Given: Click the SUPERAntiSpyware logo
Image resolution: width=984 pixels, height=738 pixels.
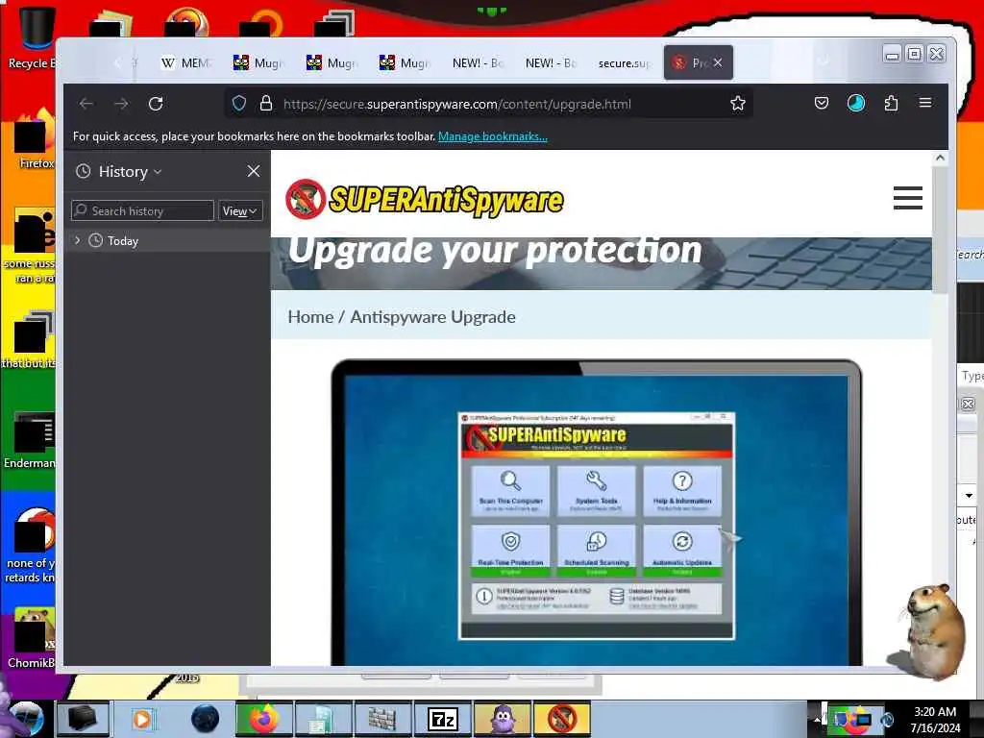Looking at the screenshot, I should (x=425, y=199).
